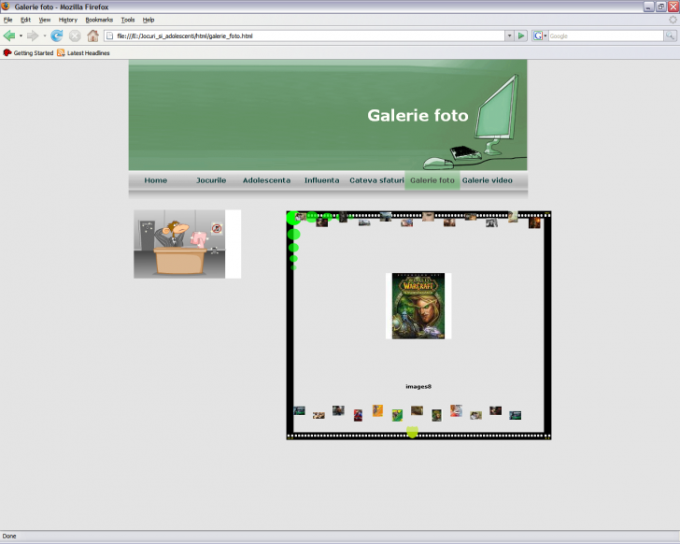Open the Getting Started bookmark
This screenshot has height=544, width=680.
28,53
